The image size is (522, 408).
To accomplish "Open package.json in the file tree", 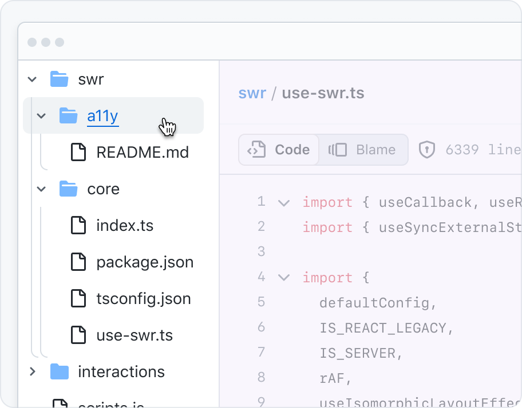I will coord(145,262).
